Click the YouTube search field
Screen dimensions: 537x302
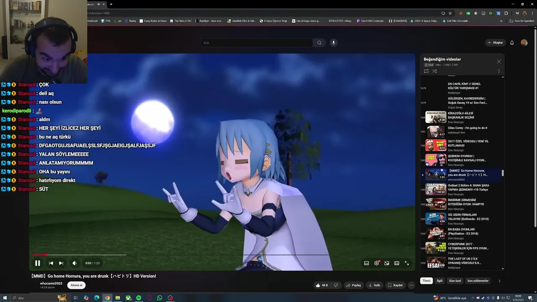pyautogui.click(x=257, y=43)
